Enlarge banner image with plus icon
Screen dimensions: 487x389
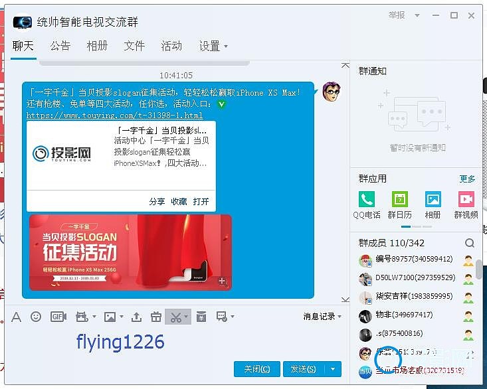tap(222, 281)
